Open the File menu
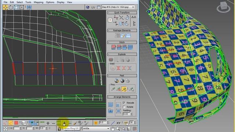The width and height of the screenshot is (235, 132). (6, 2)
